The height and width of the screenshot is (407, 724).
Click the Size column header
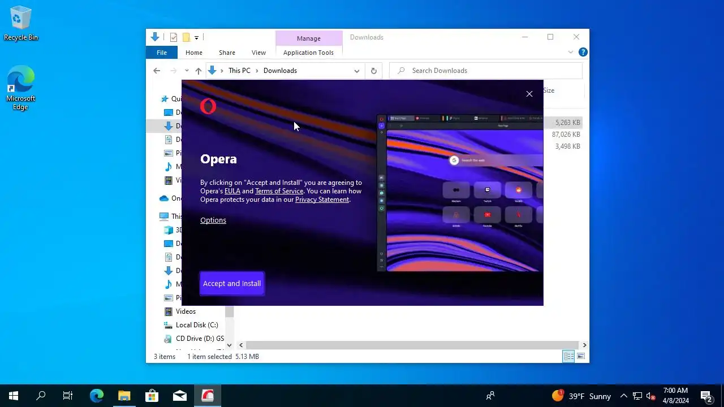pos(549,90)
